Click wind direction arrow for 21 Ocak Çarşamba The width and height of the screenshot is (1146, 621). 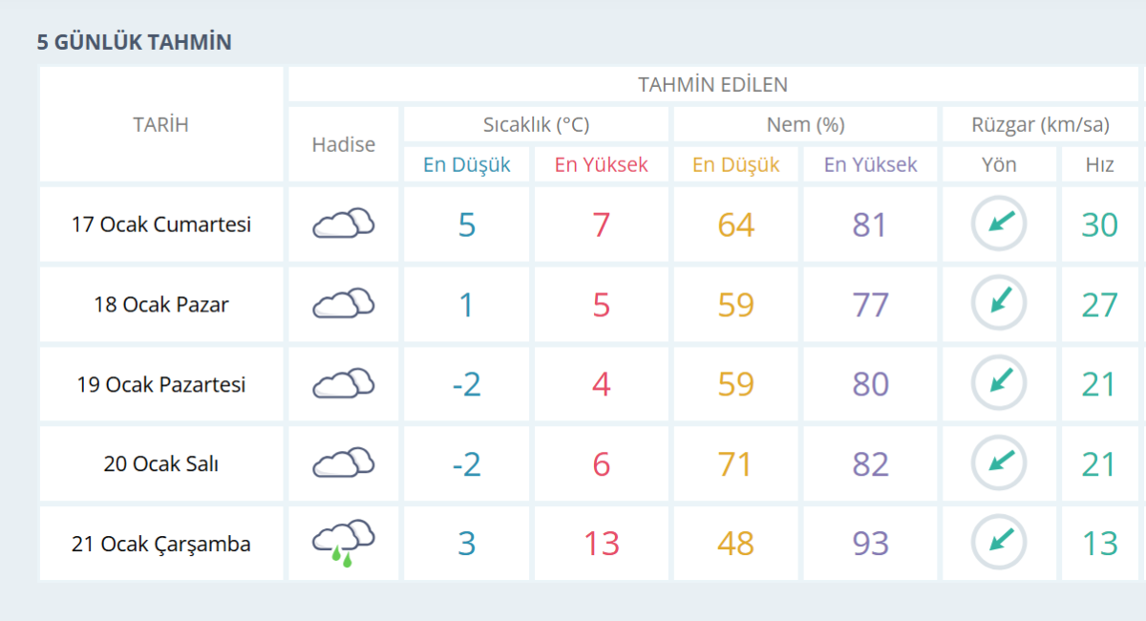999,544
